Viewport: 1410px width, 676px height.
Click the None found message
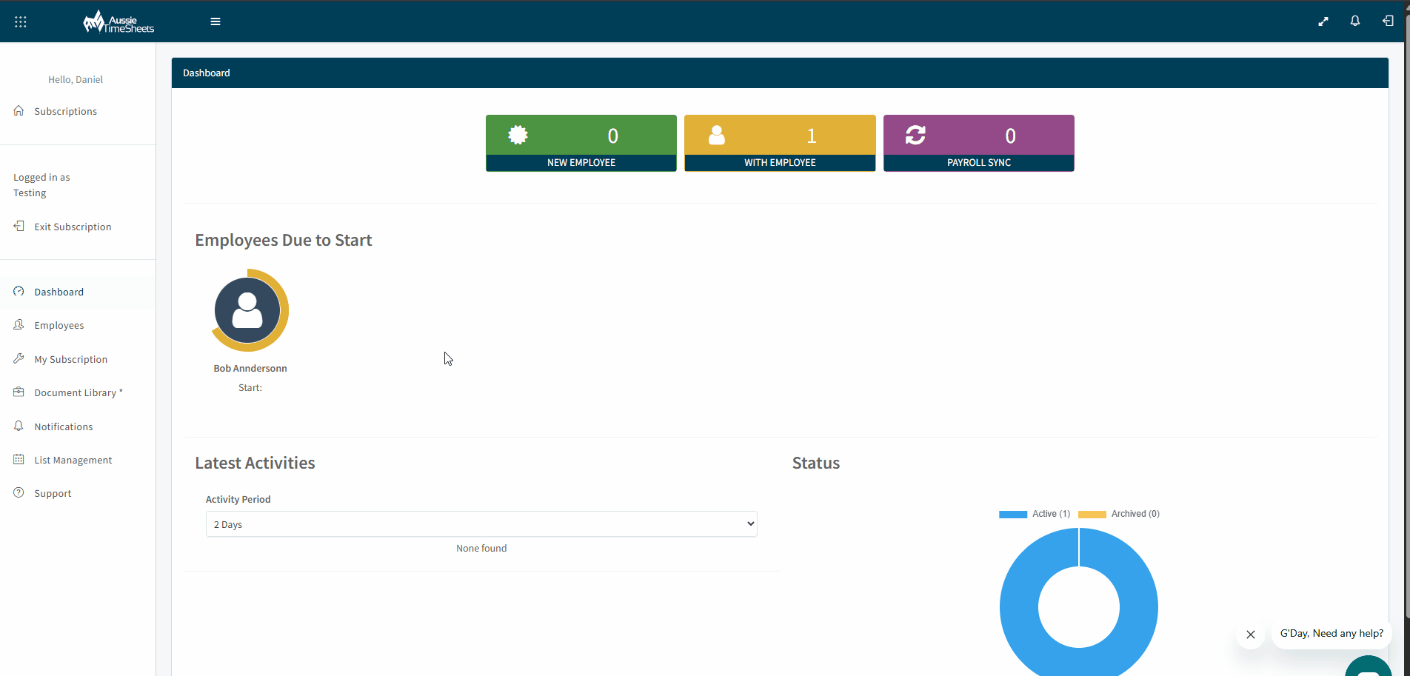[x=481, y=548]
